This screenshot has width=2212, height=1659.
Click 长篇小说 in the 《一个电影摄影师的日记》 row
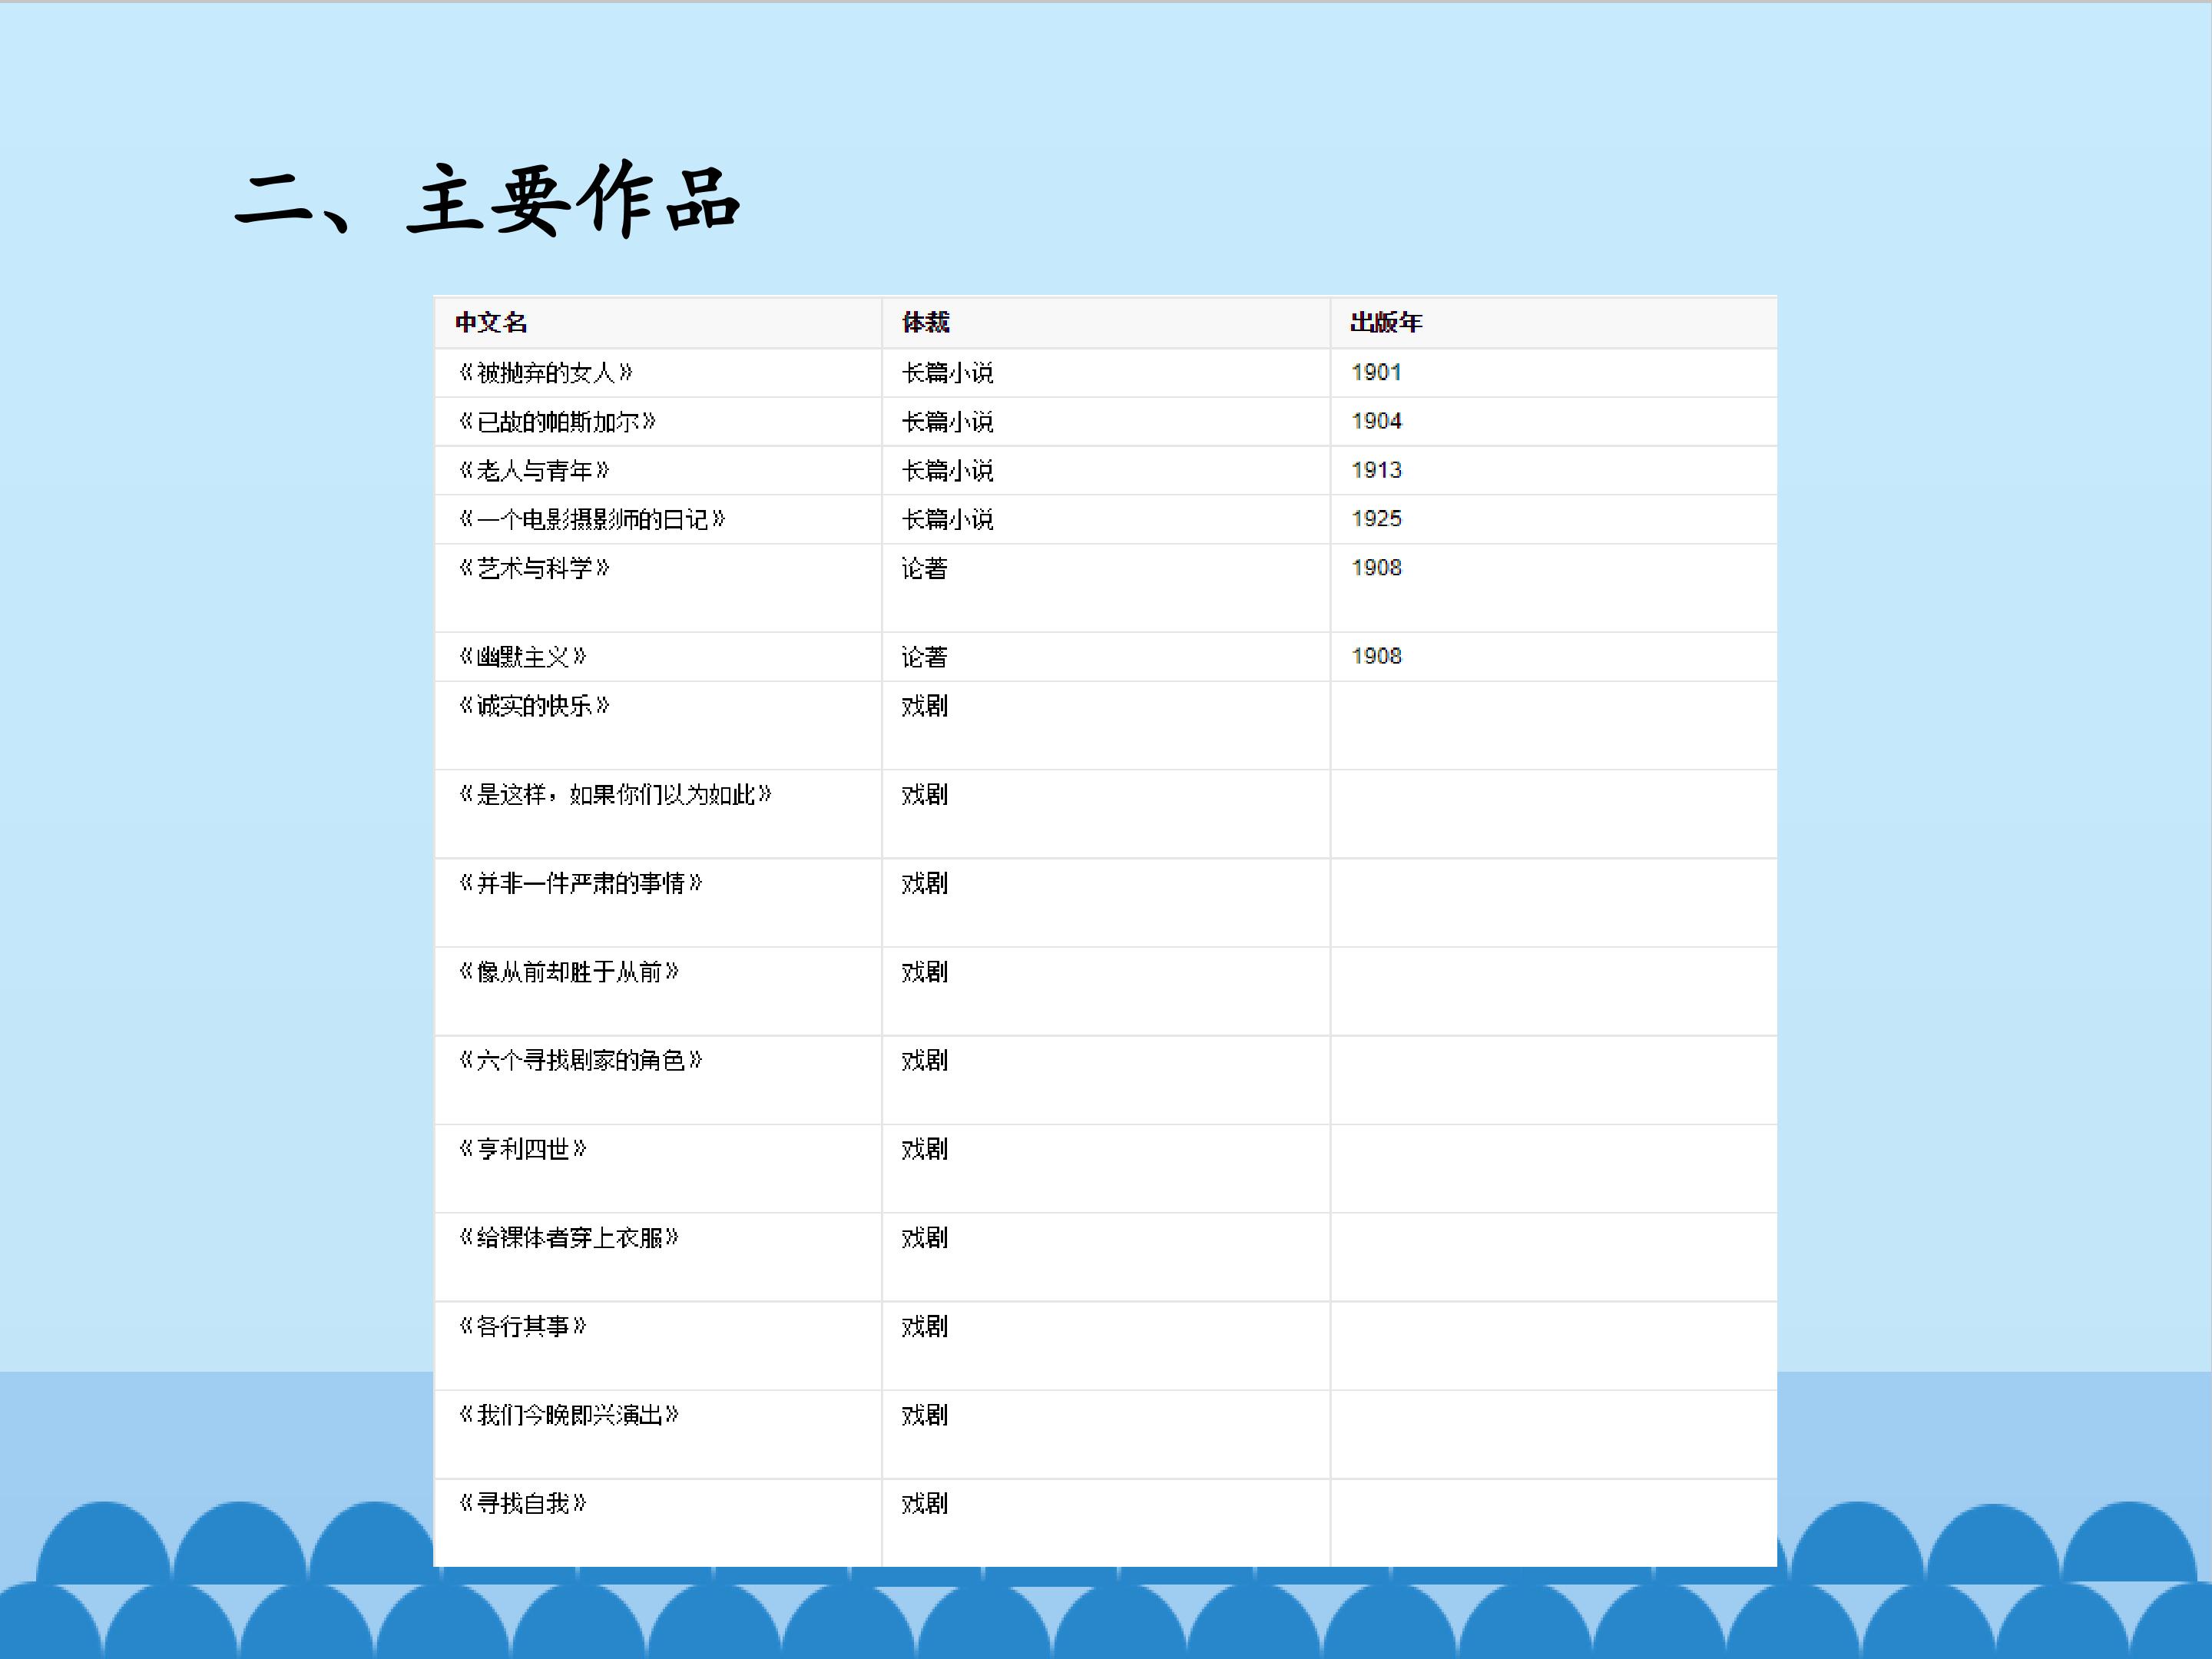coord(947,519)
